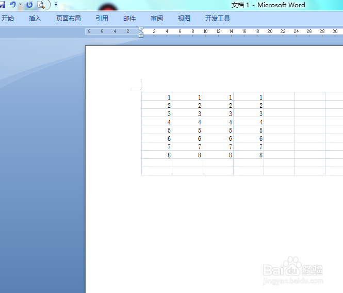Click the 30 mark on horizontal ruler

(x=335, y=31)
